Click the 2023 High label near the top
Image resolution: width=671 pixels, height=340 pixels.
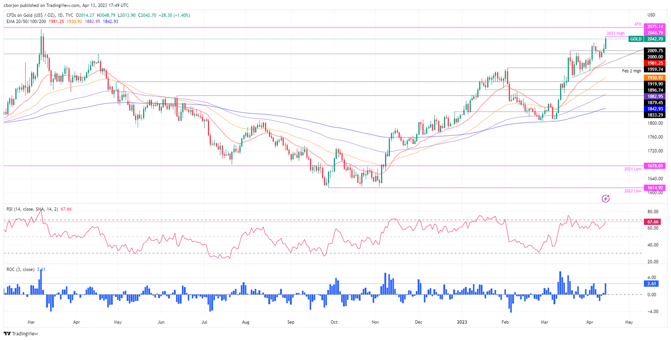point(616,33)
